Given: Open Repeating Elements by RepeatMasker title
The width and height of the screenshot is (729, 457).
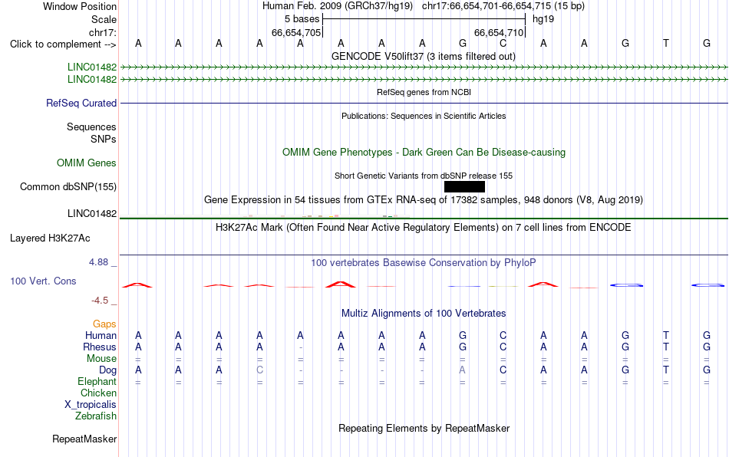Looking at the screenshot, I should point(424,428).
